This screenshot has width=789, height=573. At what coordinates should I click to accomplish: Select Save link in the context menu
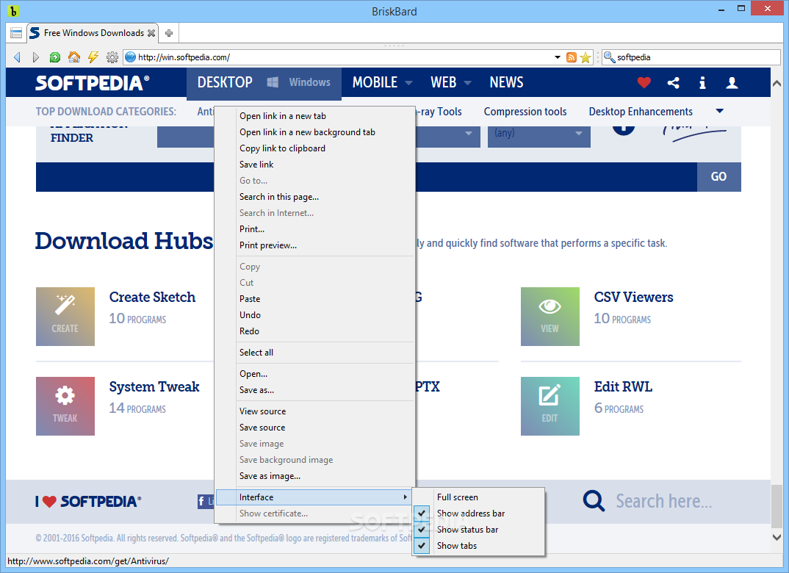click(x=315, y=164)
